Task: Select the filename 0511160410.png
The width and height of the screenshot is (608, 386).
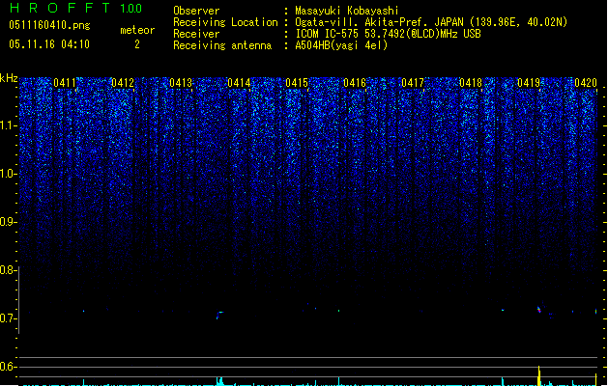Action: pyautogui.click(x=49, y=25)
